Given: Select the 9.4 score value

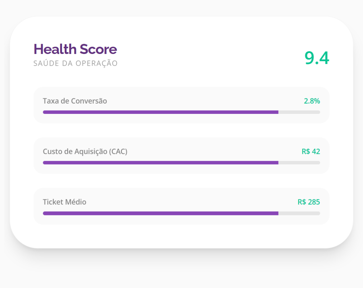Looking at the screenshot, I should 317,58.
